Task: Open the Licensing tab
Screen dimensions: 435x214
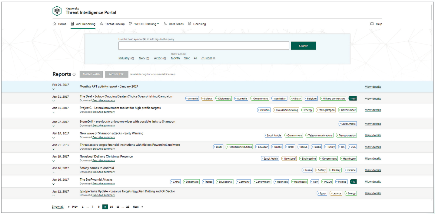Action: tap(197, 24)
